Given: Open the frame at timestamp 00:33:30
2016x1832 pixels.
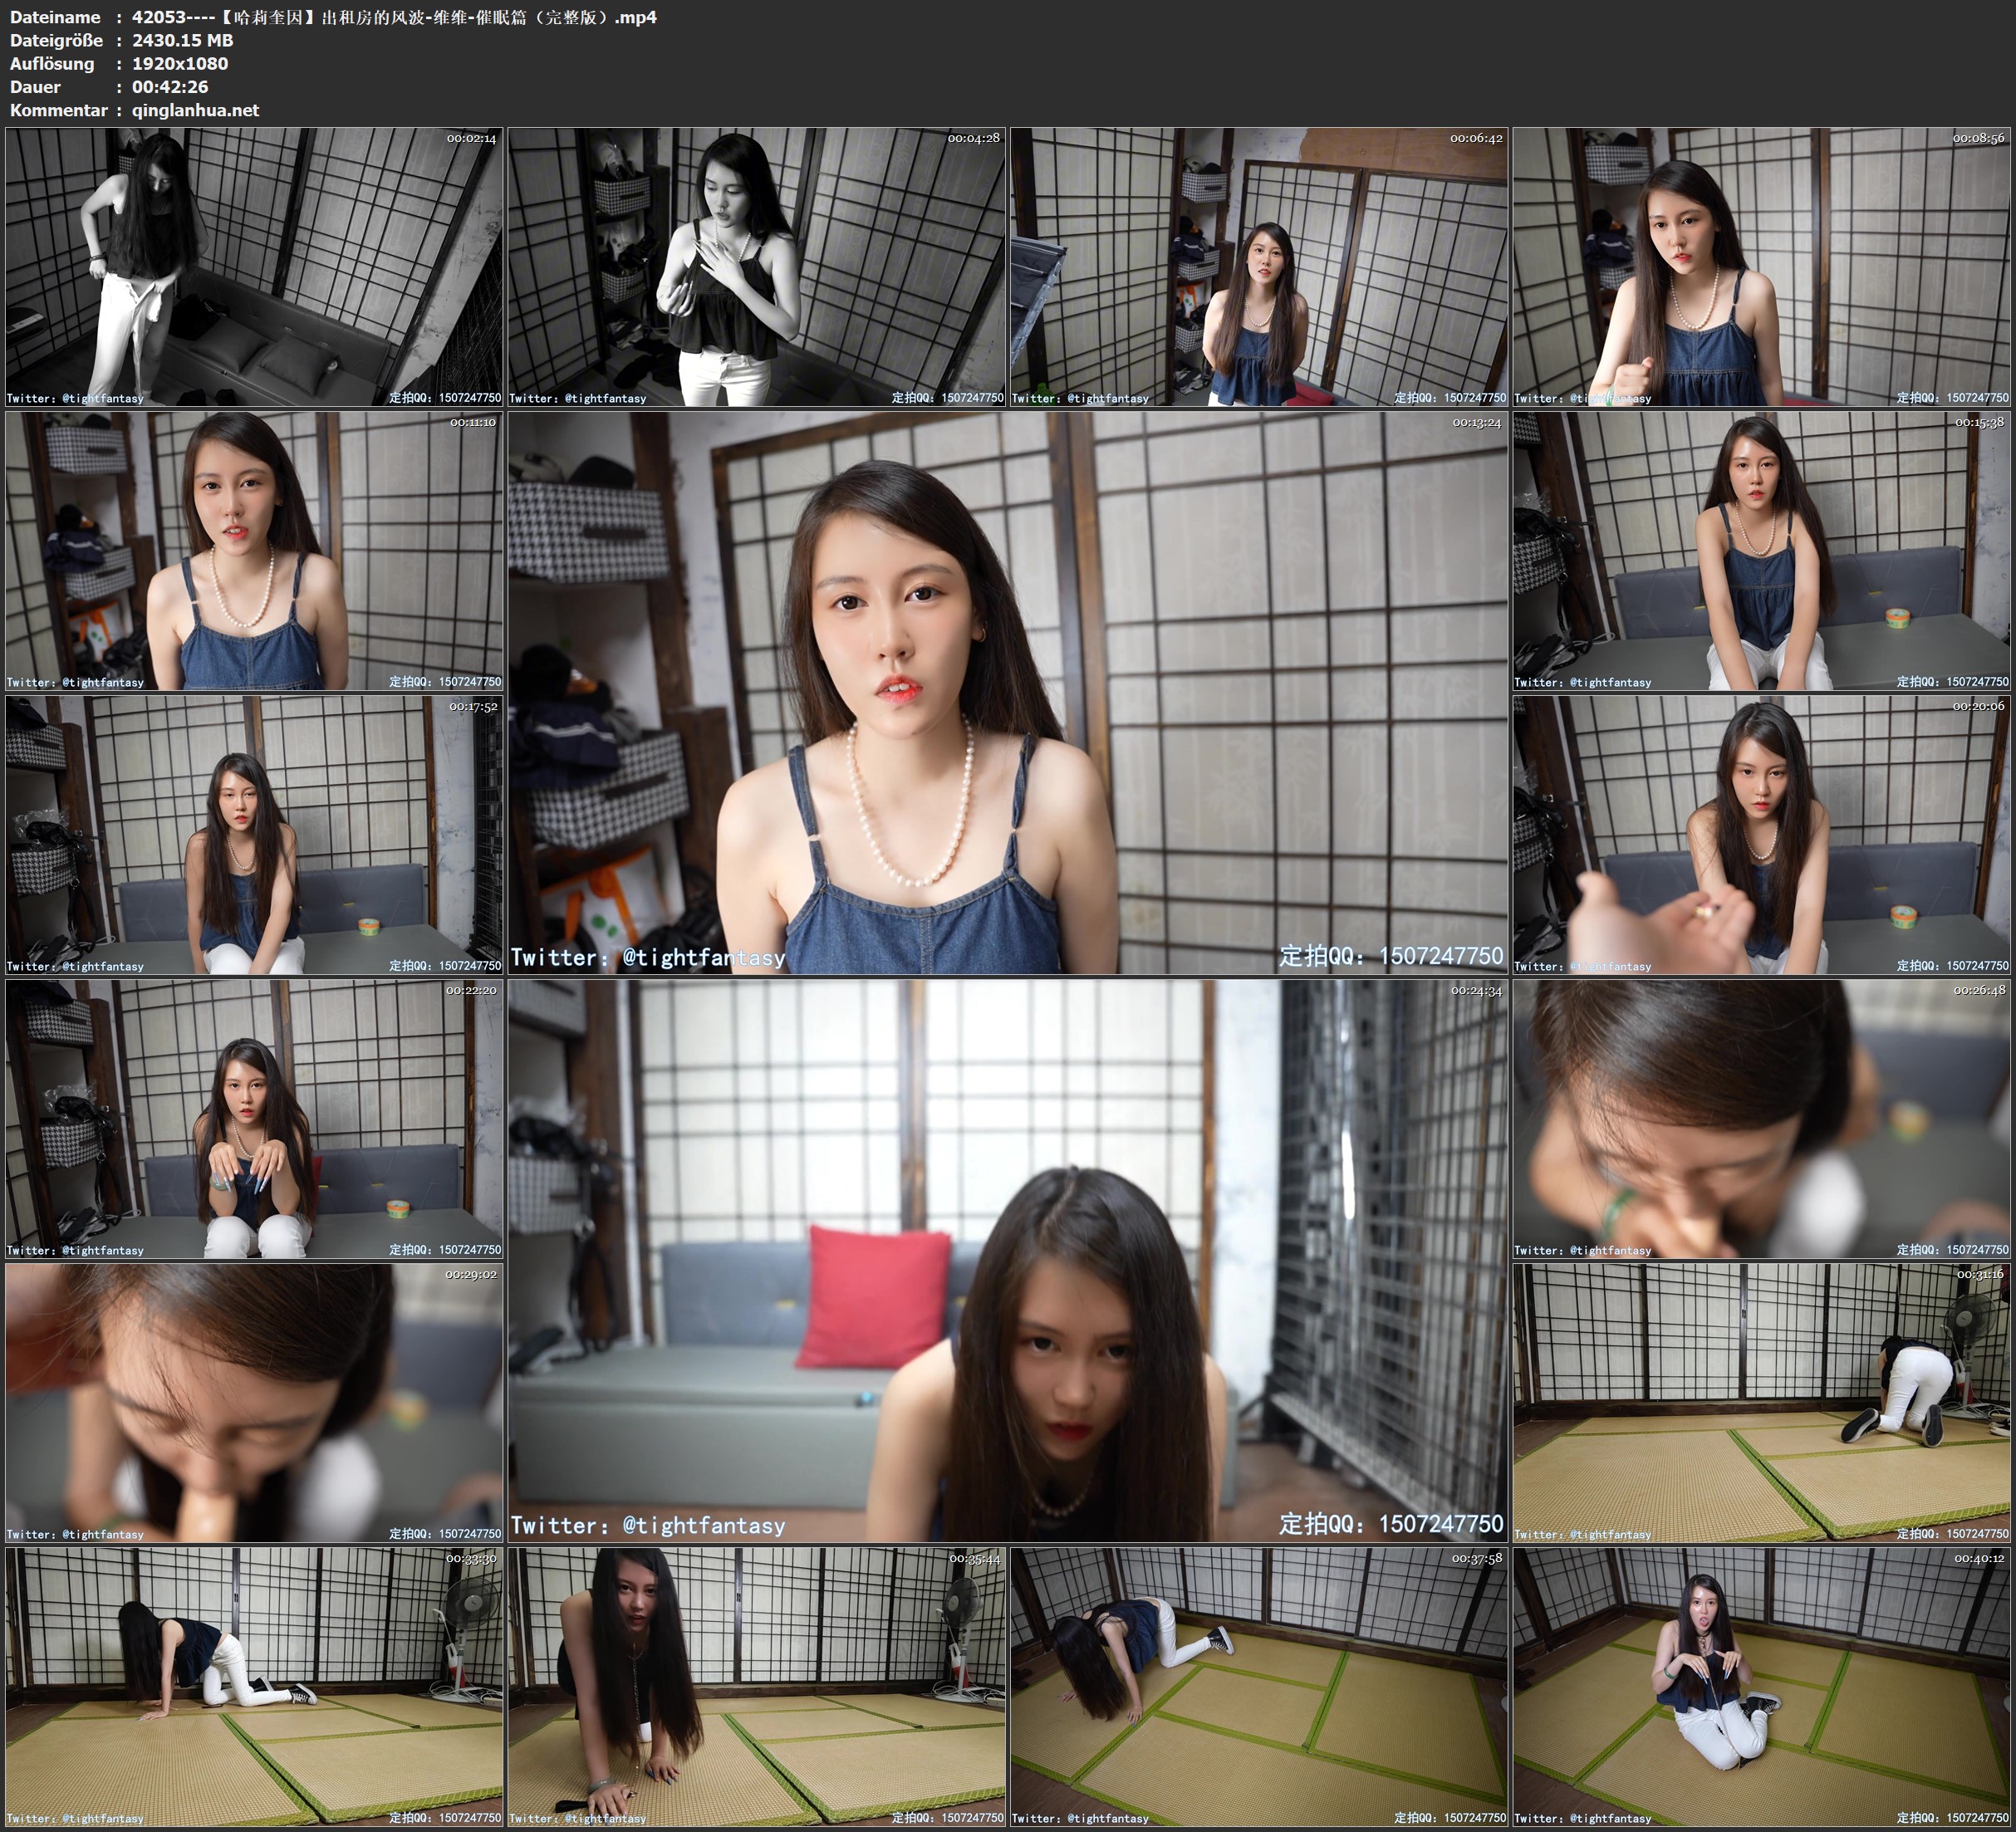Looking at the screenshot, I should pyautogui.click(x=254, y=1687).
